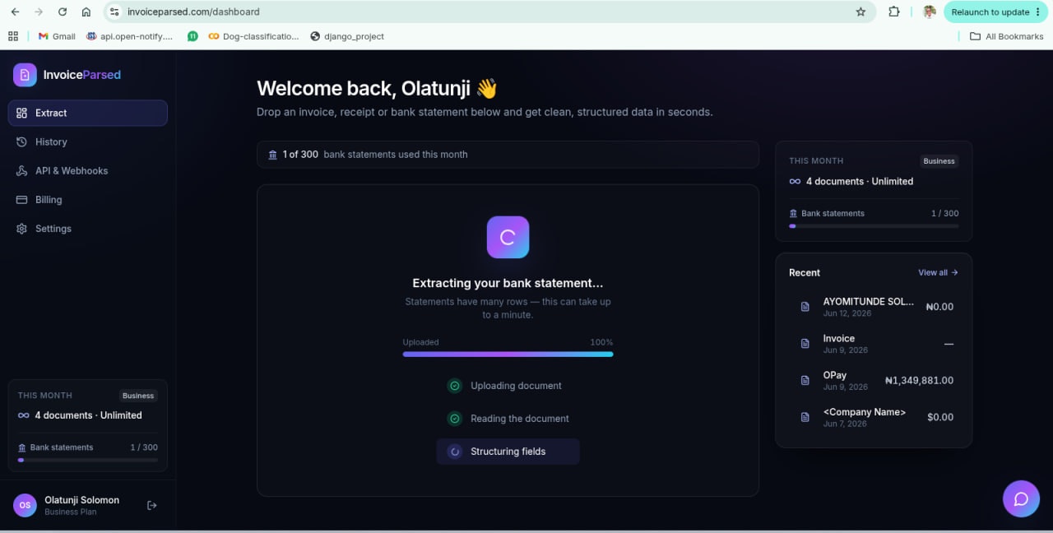Click the Business badge in right panel
This screenshot has height=533, width=1053.
point(939,161)
